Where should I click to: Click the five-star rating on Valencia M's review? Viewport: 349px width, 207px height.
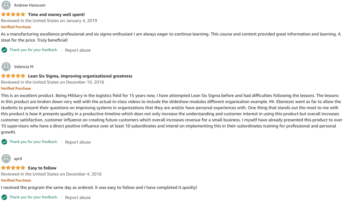(13, 76)
